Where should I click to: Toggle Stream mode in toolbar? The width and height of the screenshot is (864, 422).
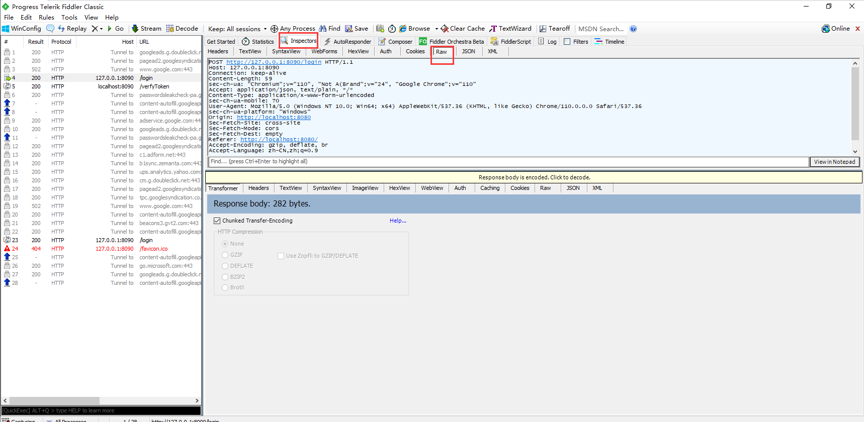click(x=146, y=29)
